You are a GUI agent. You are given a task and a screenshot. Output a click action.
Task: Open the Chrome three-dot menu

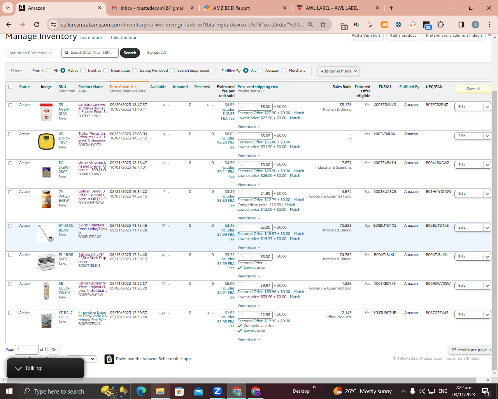(x=489, y=25)
